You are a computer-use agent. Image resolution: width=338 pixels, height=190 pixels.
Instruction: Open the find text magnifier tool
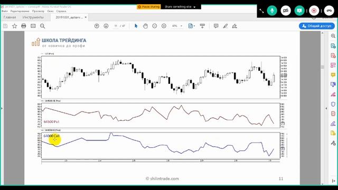(x=42, y=26)
